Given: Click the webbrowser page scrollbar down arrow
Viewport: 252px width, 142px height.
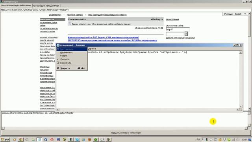Looking at the screenshot, I should [249, 109].
